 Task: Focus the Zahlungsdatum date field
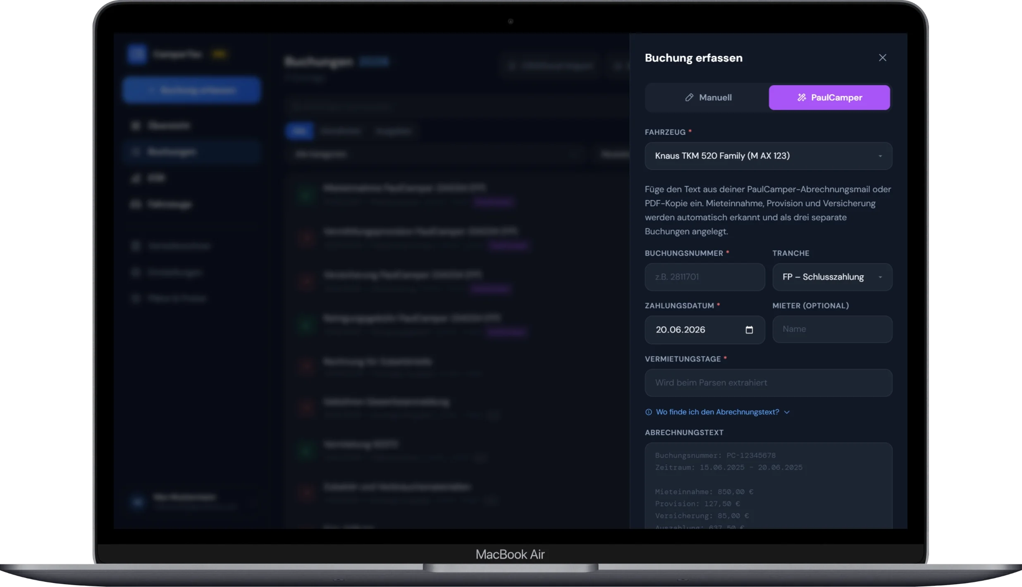click(704, 330)
